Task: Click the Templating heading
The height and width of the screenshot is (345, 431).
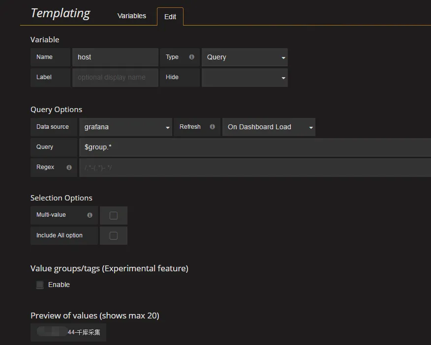Action: tap(60, 13)
